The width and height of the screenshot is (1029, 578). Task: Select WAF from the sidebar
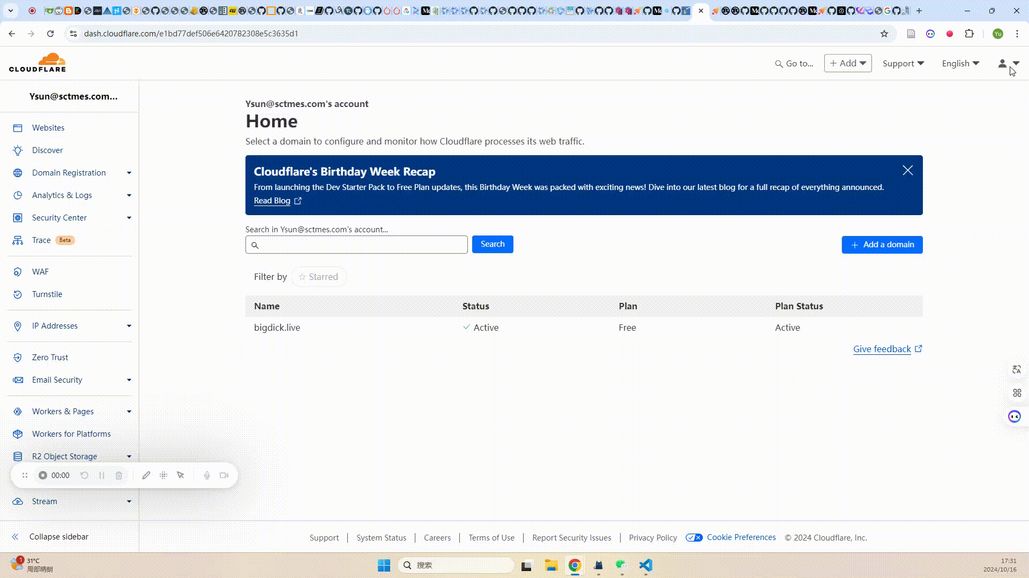click(40, 271)
